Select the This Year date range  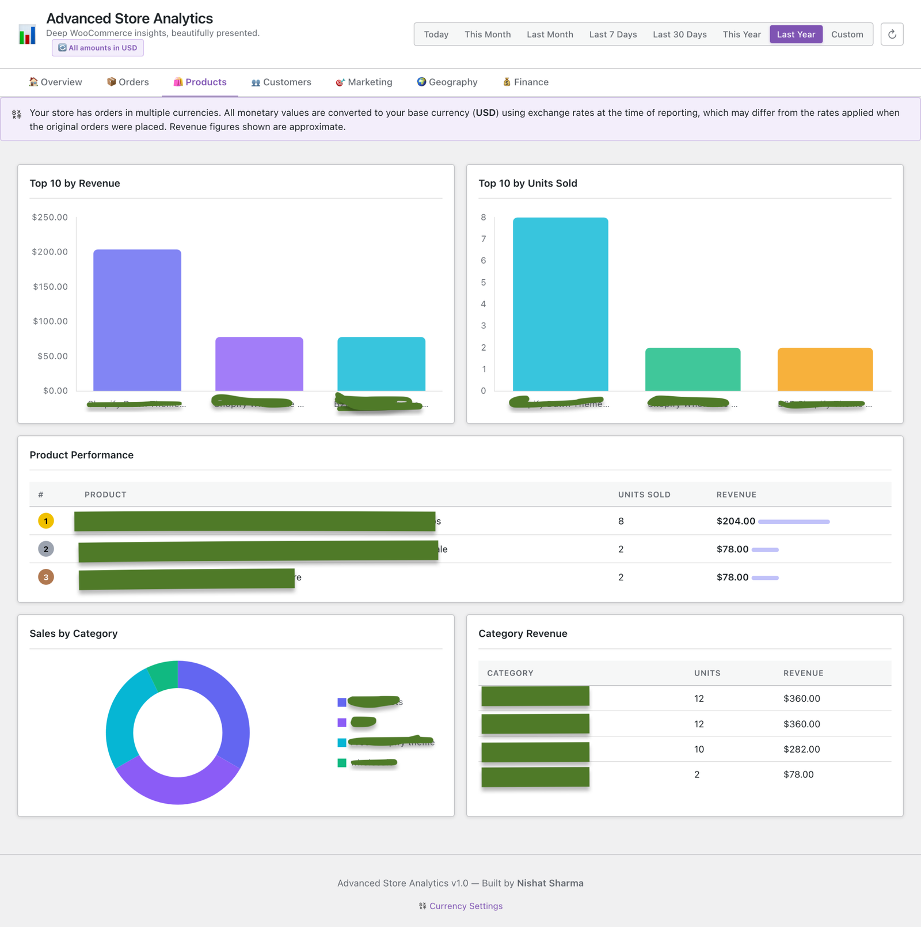point(741,34)
